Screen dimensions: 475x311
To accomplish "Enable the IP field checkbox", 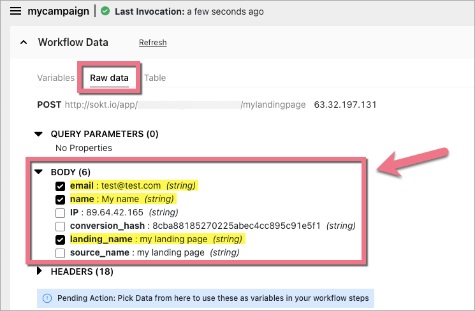I will tap(61, 213).
